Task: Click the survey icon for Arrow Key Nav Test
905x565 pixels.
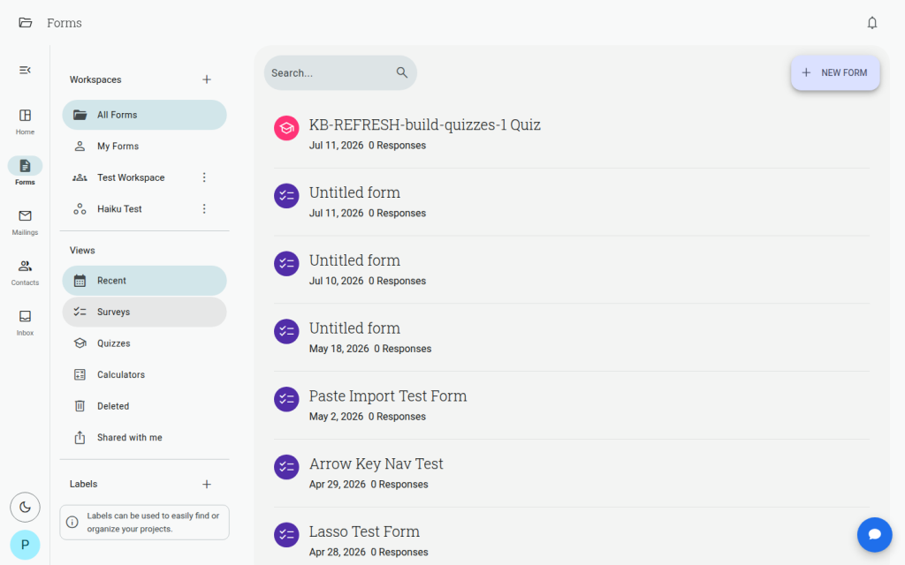Action: 286,467
